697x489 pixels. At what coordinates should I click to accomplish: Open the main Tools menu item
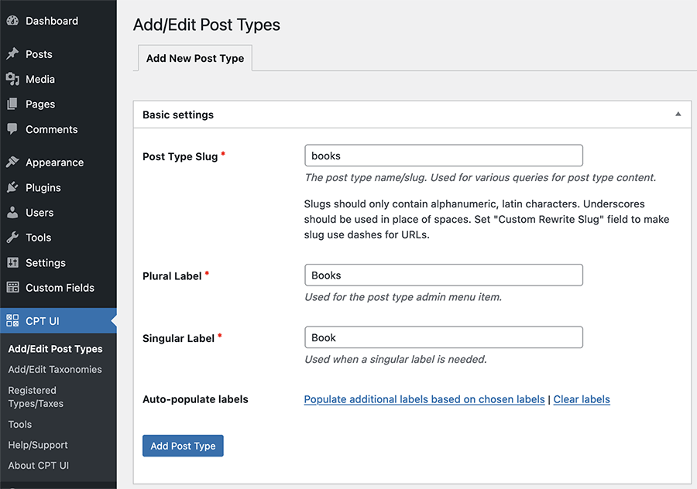58,238
